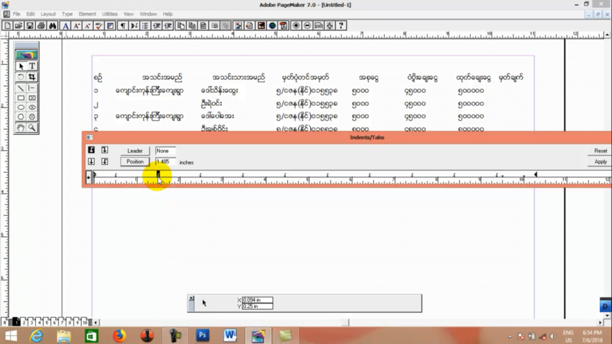The width and height of the screenshot is (612, 344).
Task: Click the Open file toolbar icon
Action: 19,26
